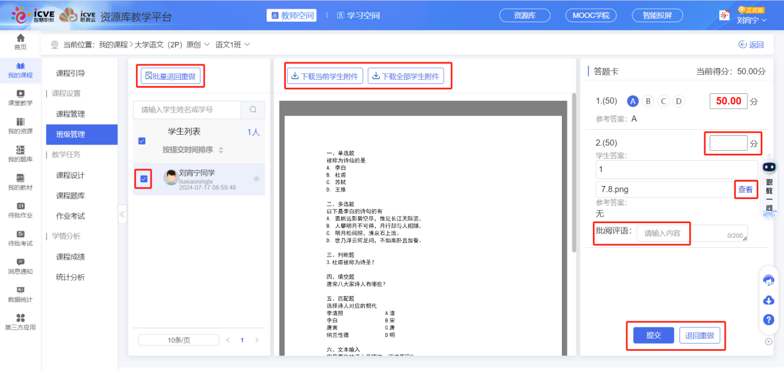Image resolution: width=784 pixels, height=372 pixels.
Task: Click the student search magnifier icon
Action: coord(252,110)
